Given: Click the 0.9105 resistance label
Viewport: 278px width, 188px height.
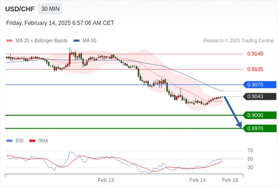Looking at the screenshot, I should pyautogui.click(x=255, y=69).
